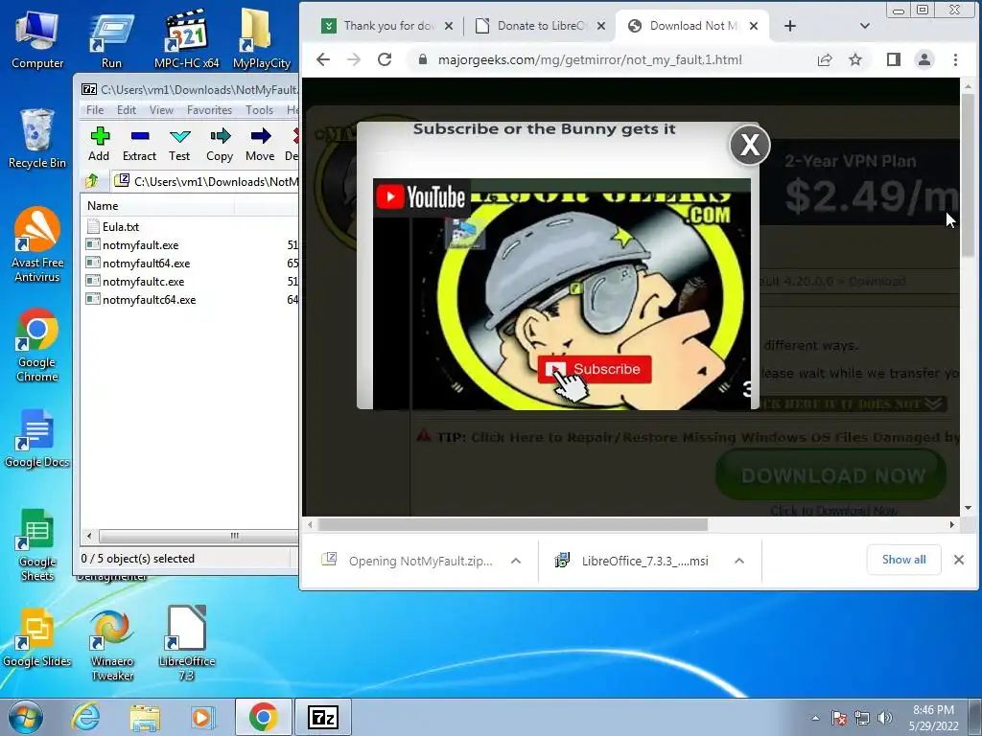Toggle the Chrome side panel
982x736 pixels.
pos(894,59)
